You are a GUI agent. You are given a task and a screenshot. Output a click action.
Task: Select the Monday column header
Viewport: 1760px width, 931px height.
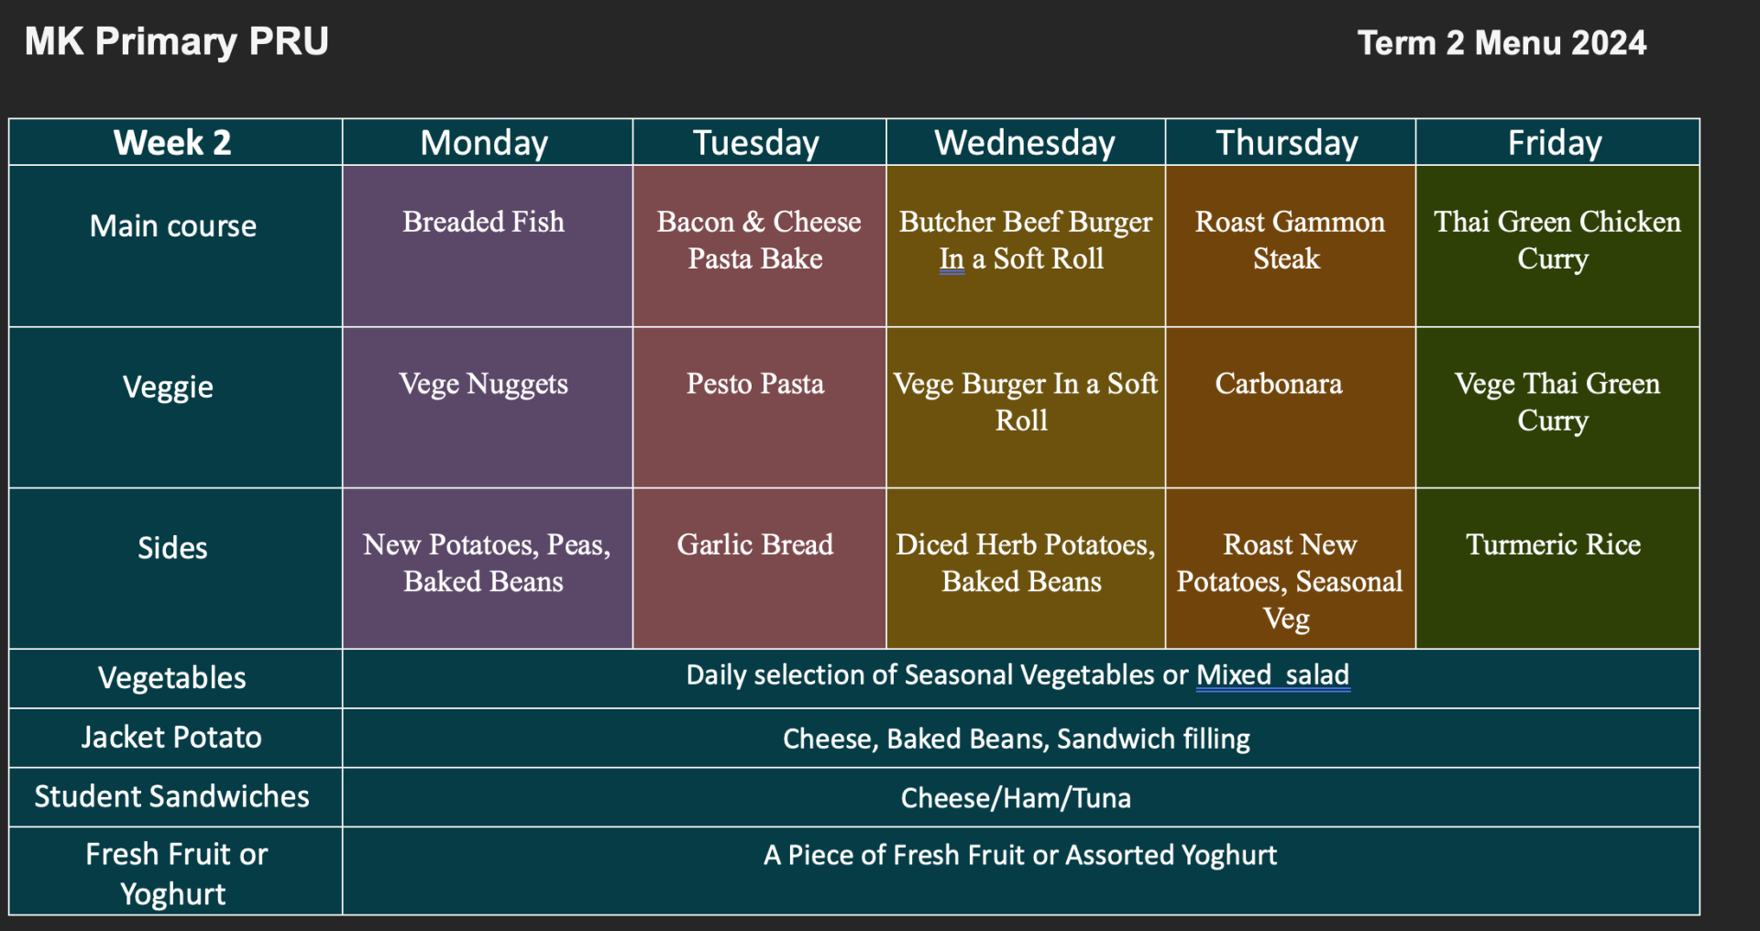coord(487,142)
